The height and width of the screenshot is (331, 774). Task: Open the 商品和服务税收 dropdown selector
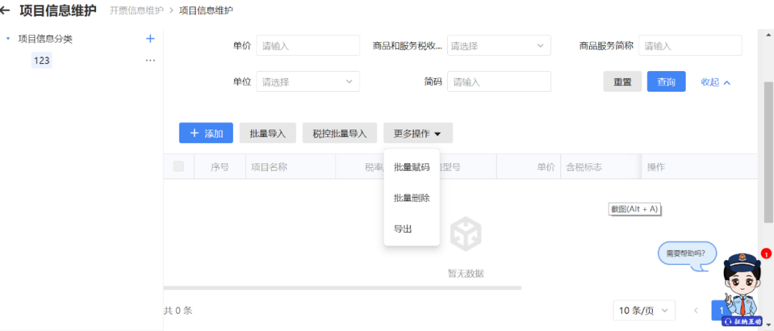[498, 46]
